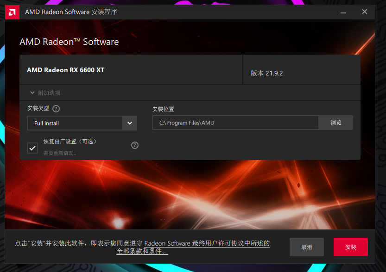
Task: Click the 取消 cancel button
Action: (x=306, y=247)
